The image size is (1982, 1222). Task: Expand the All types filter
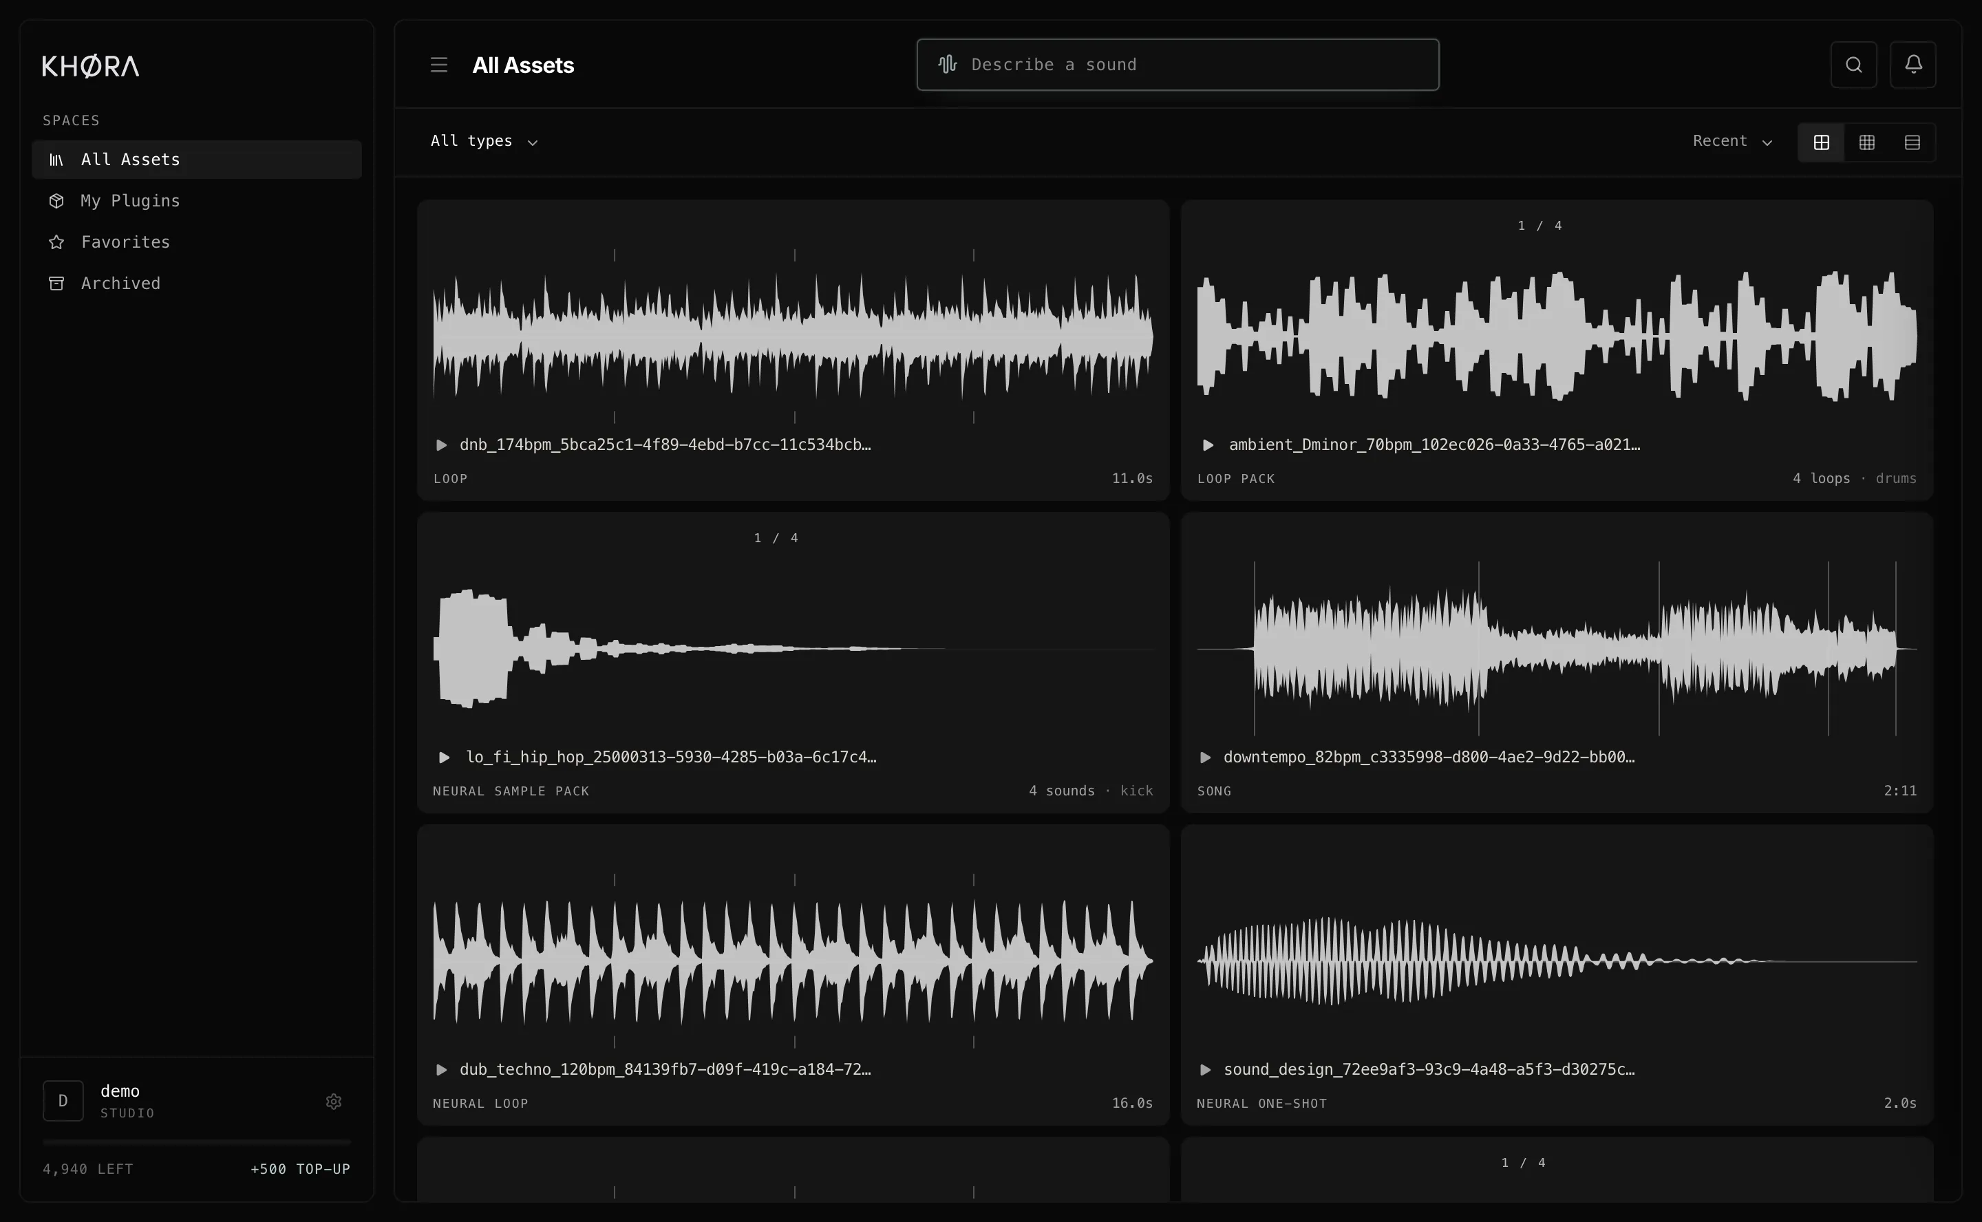(x=484, y=142)
